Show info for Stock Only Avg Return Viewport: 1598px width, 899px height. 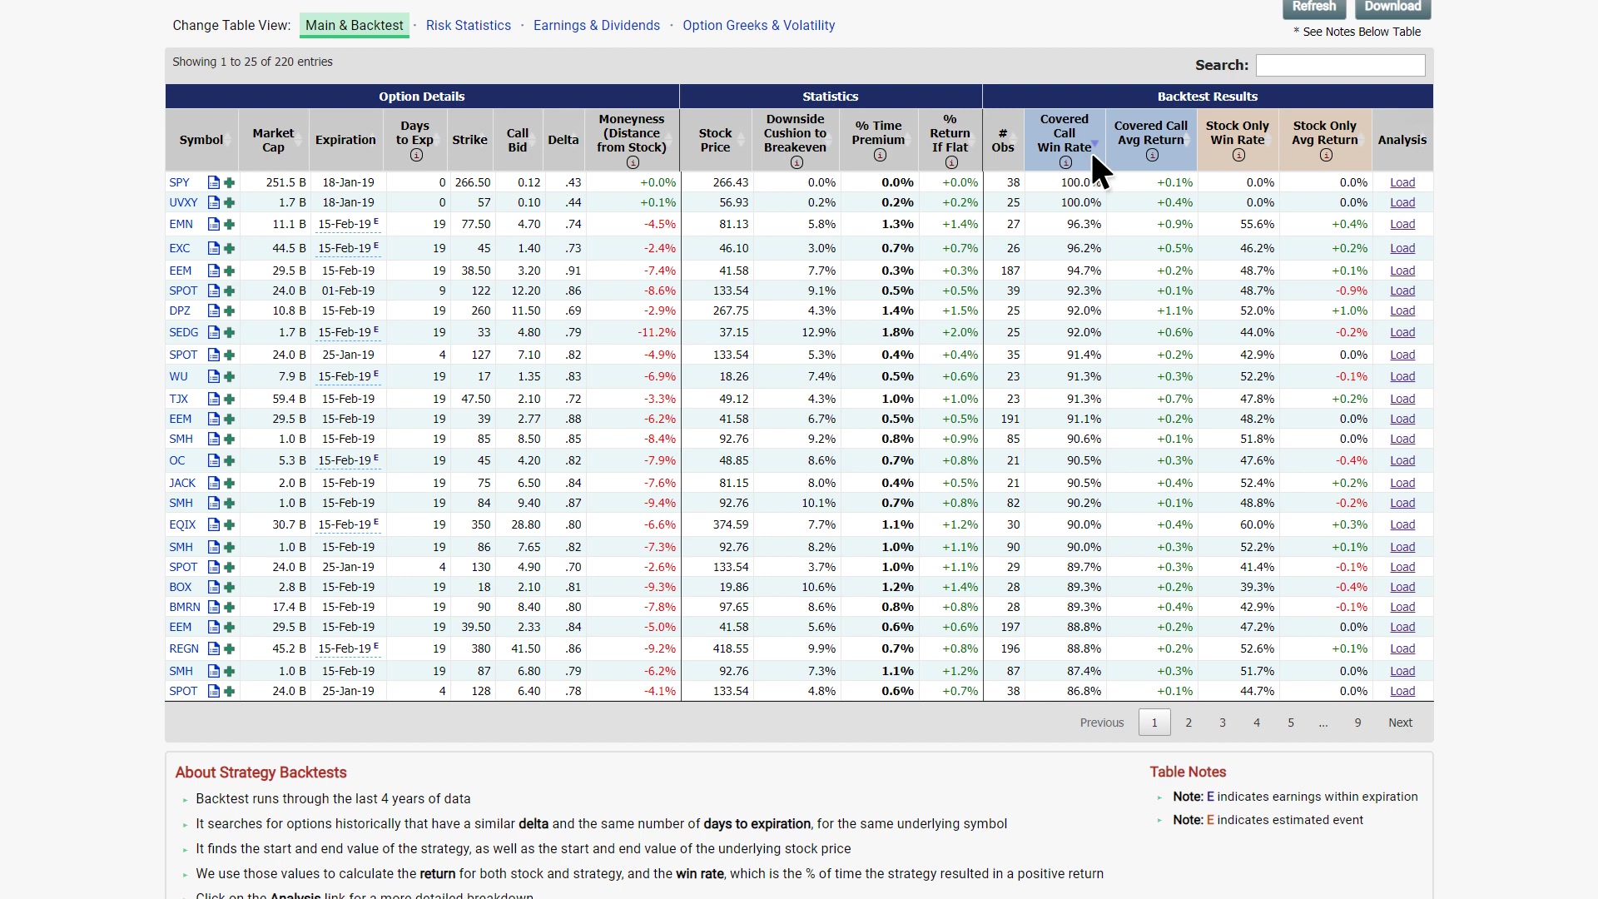pyautogui.click(x=1326, y=155)
